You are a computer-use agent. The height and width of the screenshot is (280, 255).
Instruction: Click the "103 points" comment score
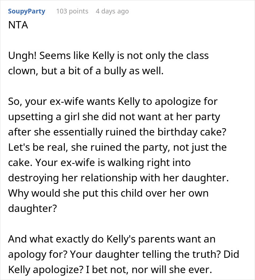(72, 11)
